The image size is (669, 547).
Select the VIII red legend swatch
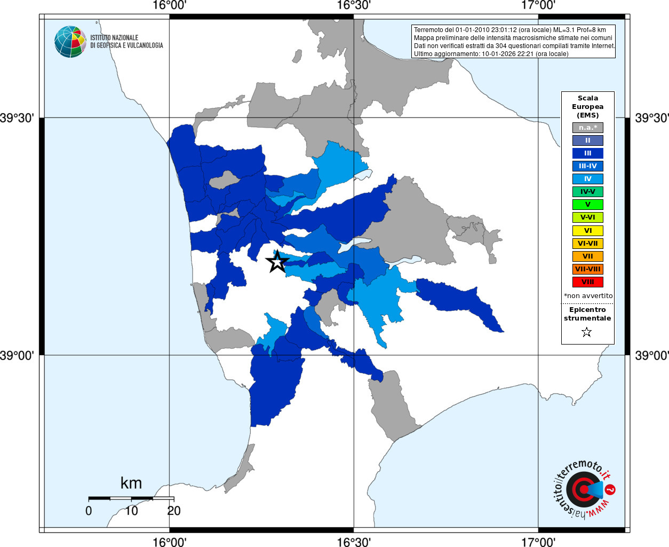tap(588, 282)
